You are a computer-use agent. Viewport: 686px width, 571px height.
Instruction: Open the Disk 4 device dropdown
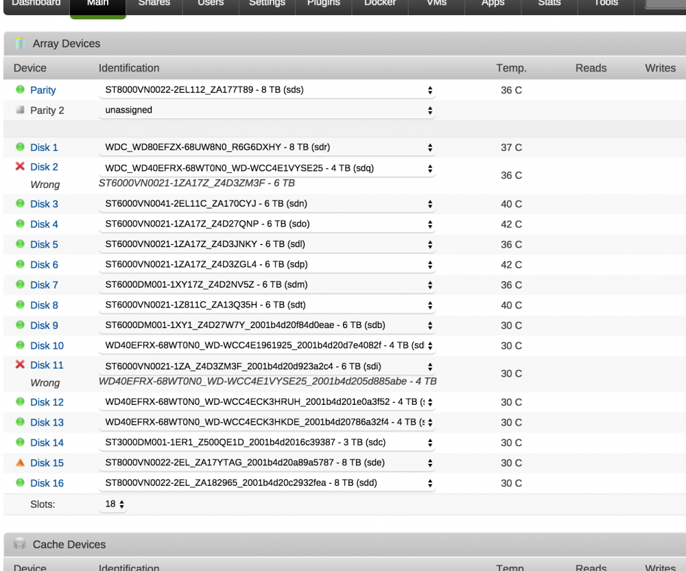[x=267, y=224]
